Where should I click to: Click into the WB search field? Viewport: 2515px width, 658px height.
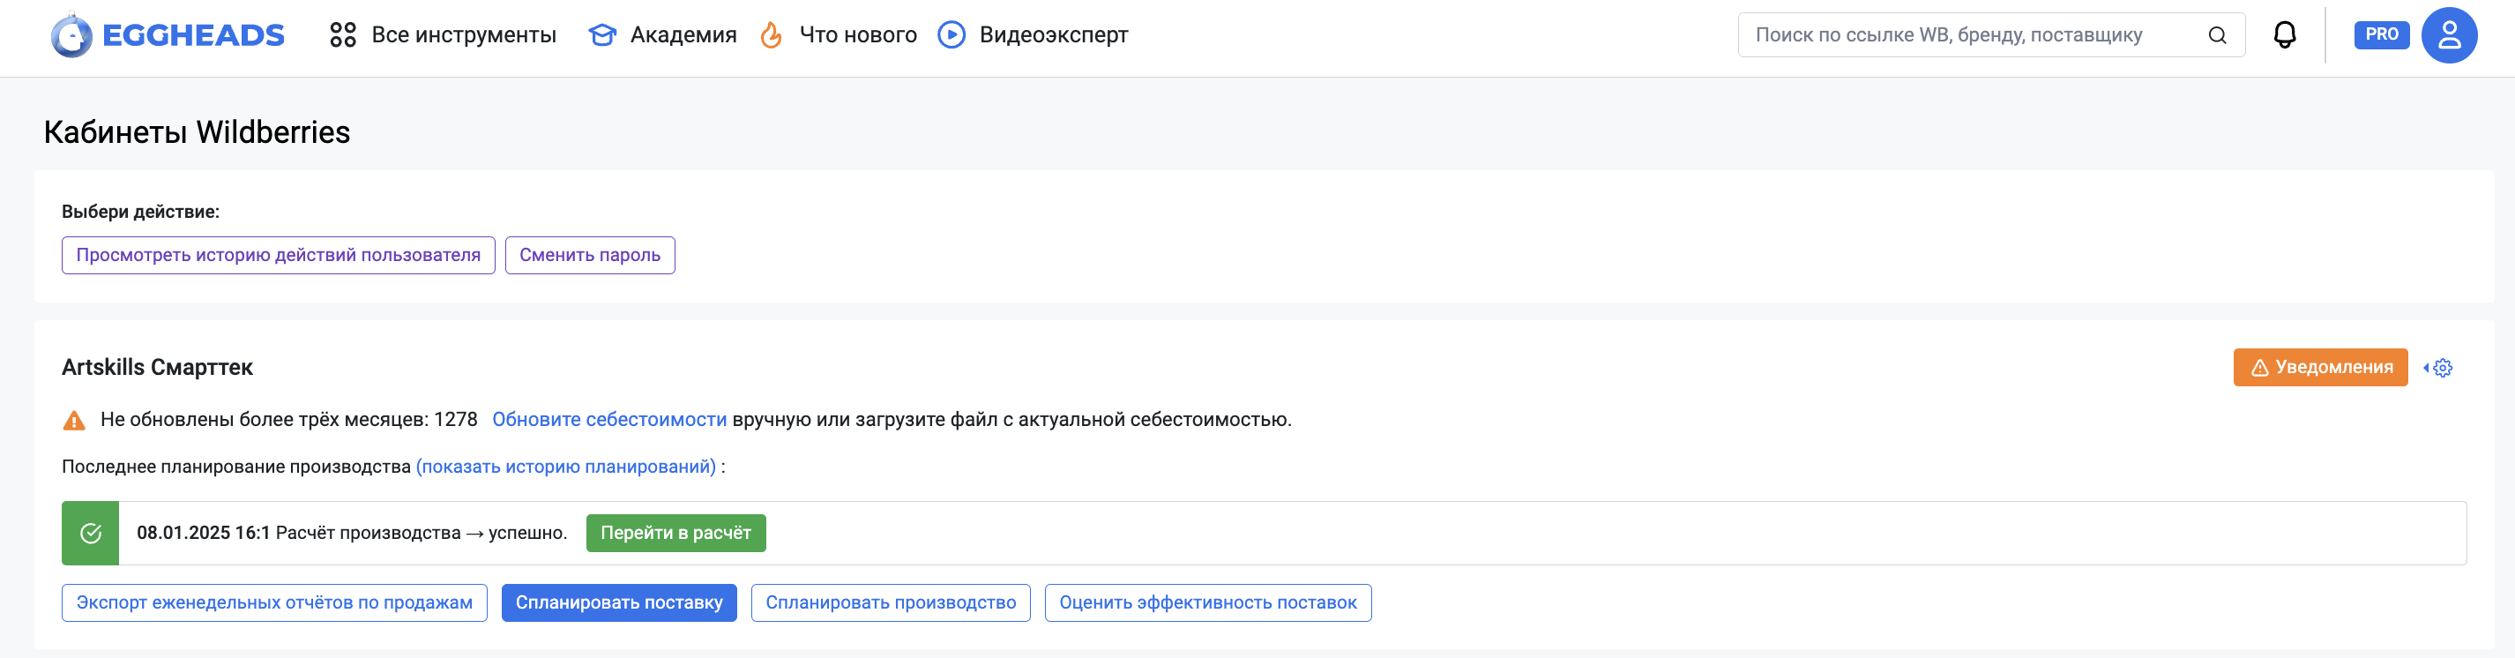[1972, 35]
